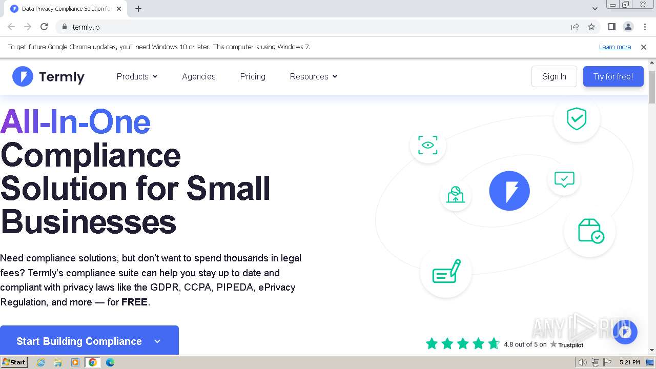The image size is (656, 369).
Task: Click the shield checkmark icon
Action: pyautogui.click(x=577, y=119)
